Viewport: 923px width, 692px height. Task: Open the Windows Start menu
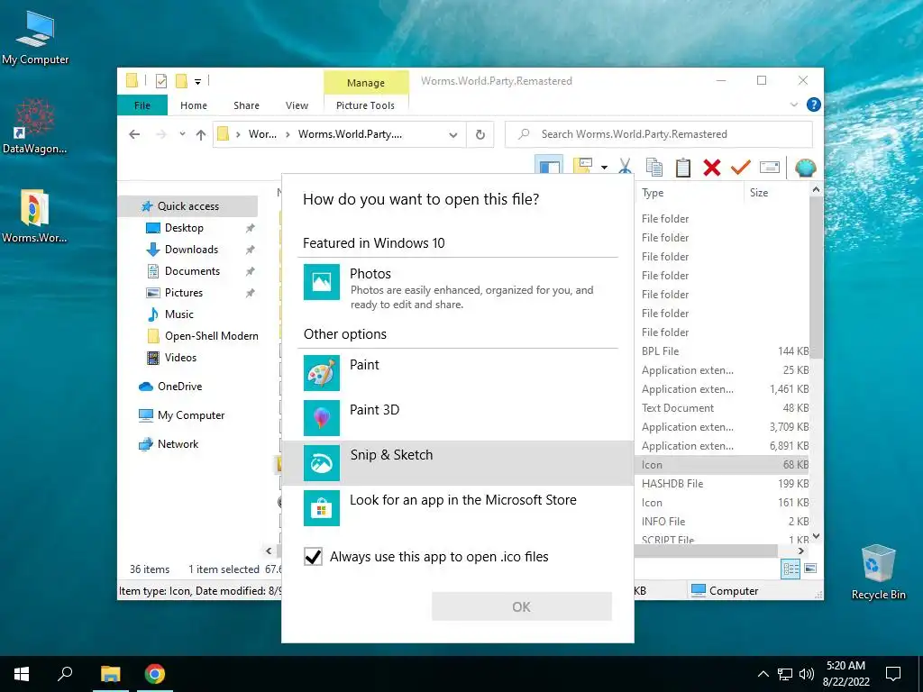tap(22, 674)
